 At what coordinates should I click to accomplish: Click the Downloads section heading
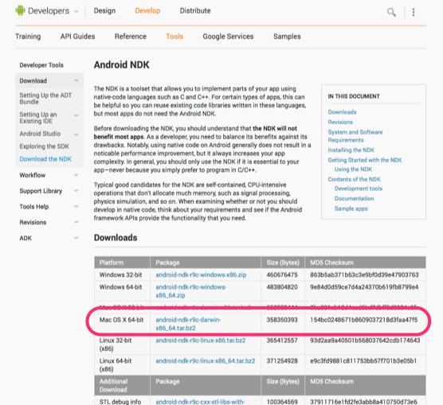point(116,238)
